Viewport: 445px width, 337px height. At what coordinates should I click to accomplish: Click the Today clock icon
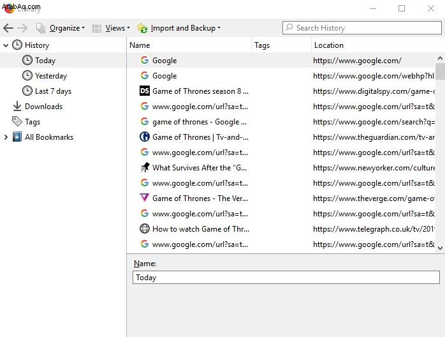click(x=27, y=60)
